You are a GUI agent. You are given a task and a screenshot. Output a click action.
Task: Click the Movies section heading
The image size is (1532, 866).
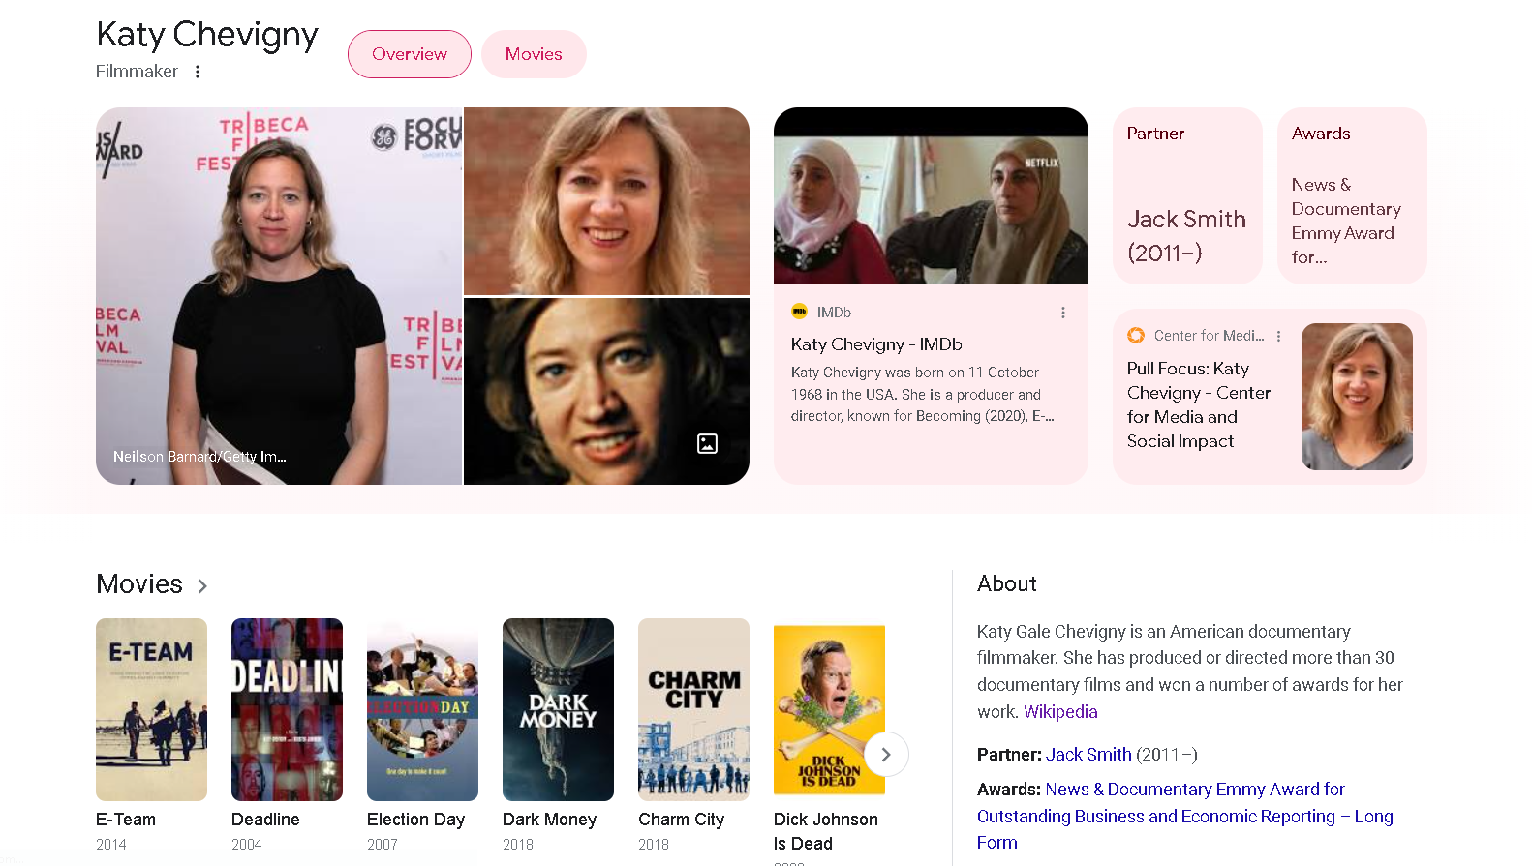(x=139, y=584)
